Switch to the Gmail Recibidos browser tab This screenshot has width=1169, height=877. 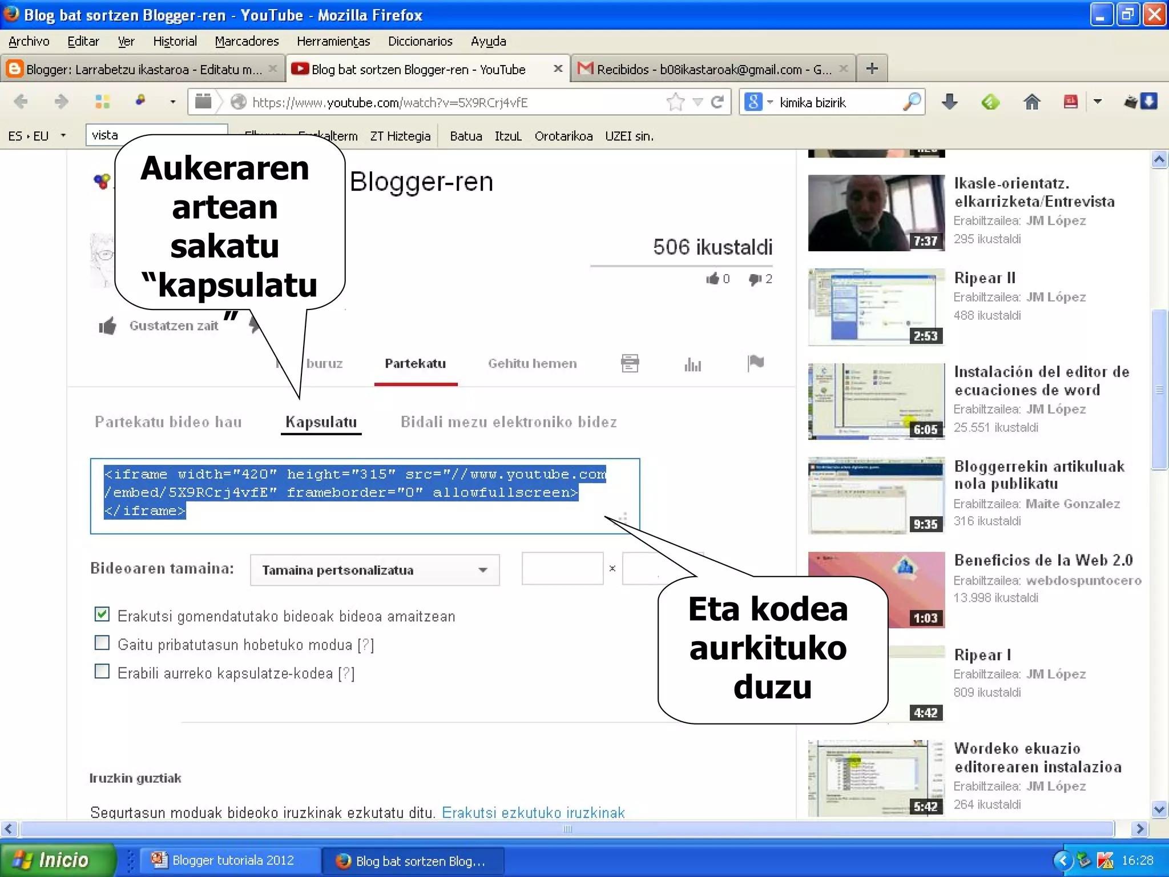pyautogui.click(x=714, y=69)
